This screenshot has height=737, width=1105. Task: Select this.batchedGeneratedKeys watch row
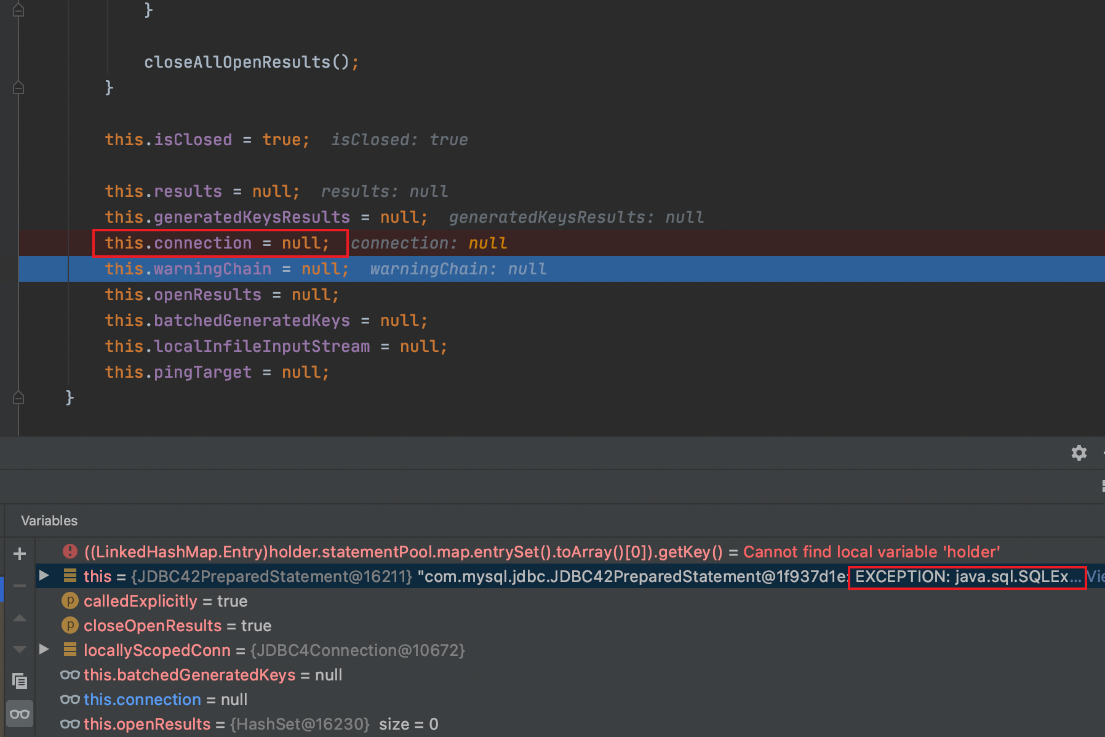570,674
